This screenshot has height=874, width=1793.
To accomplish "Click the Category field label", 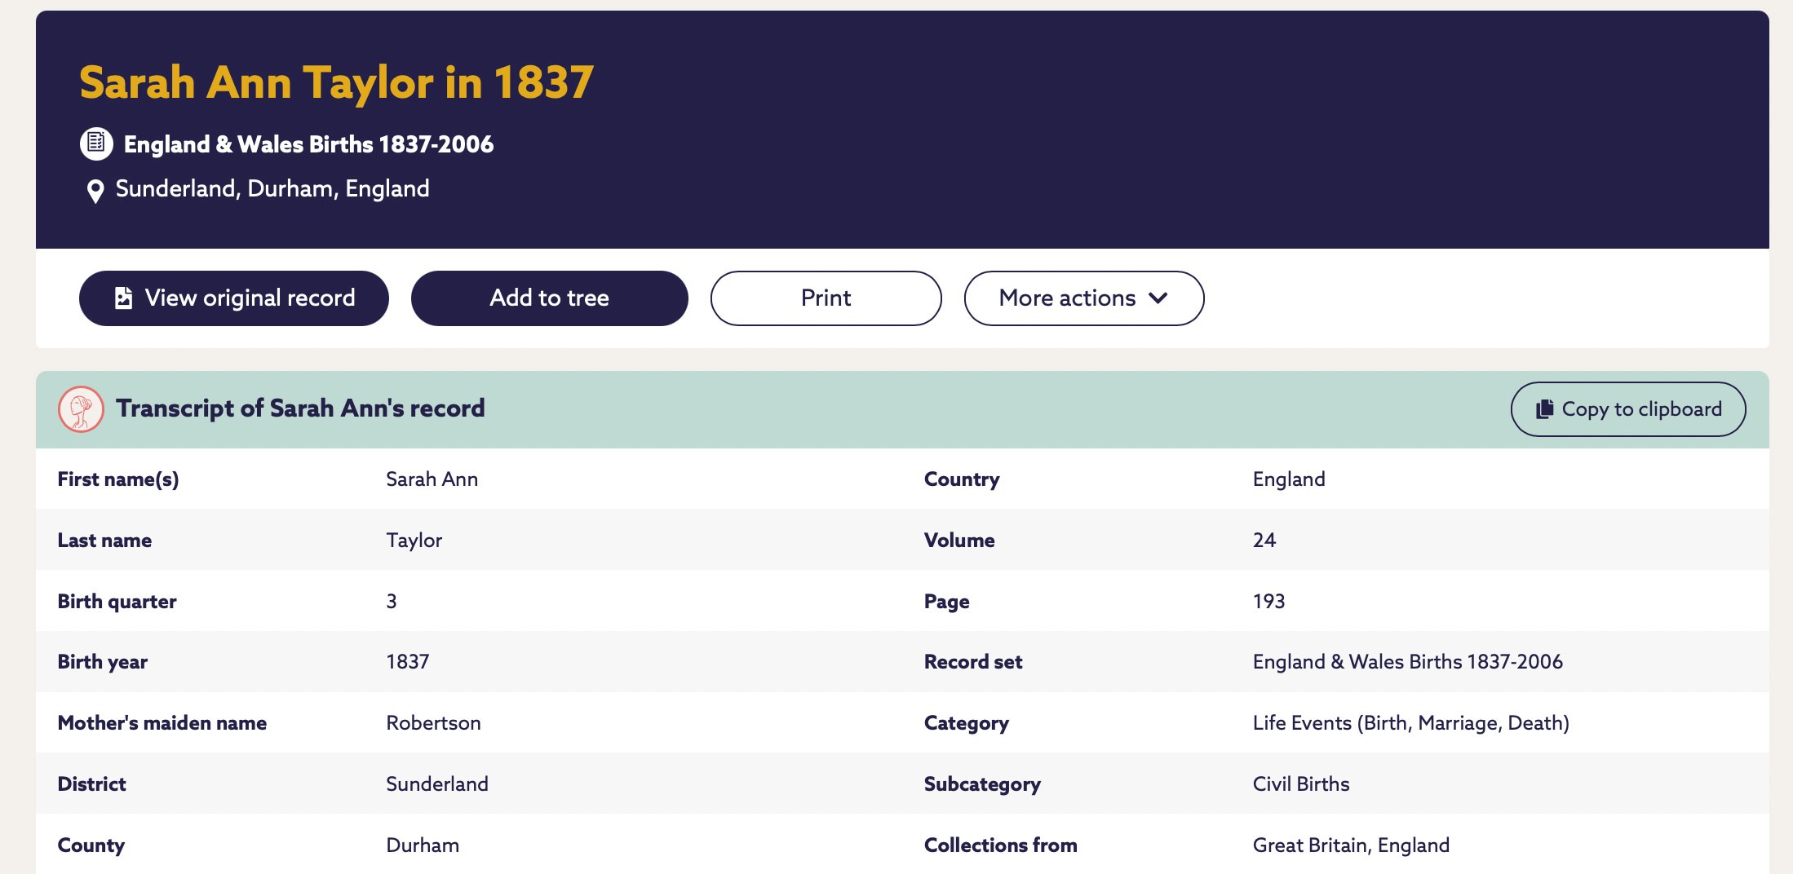I will (967, 722).
